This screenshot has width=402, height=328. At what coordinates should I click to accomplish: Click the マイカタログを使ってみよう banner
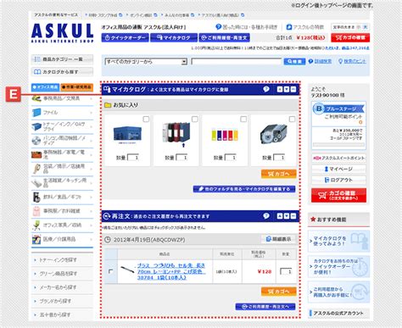pyautogui.click(x=338, y=241)
